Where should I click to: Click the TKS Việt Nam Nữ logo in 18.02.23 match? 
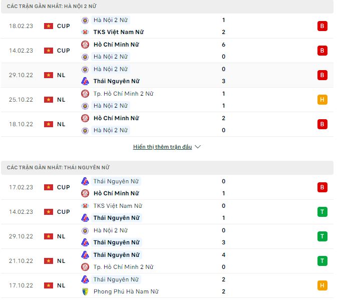85,32
